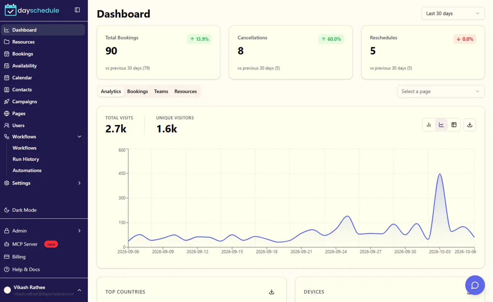
Task: Click the Contacts address-book icon
Action: tap(6, 90)
